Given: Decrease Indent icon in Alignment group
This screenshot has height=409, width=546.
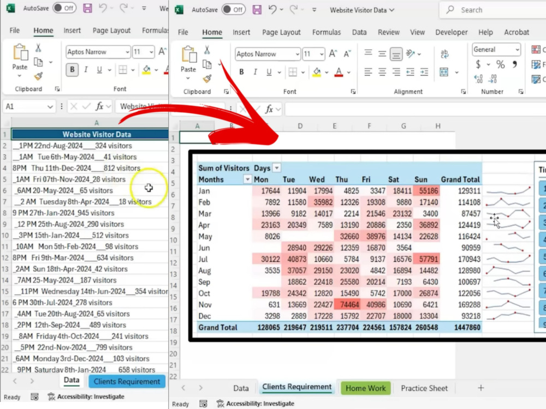Looking at the screenshot, I should (410, 72).
